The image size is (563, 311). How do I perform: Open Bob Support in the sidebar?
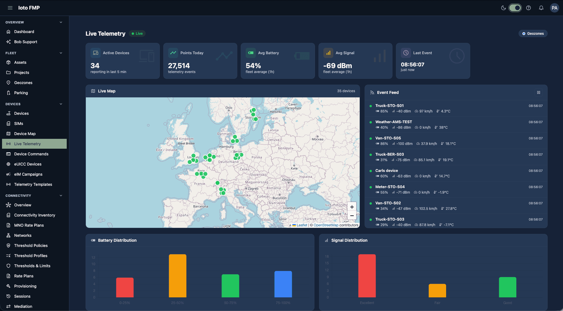[x=34, y=42]
